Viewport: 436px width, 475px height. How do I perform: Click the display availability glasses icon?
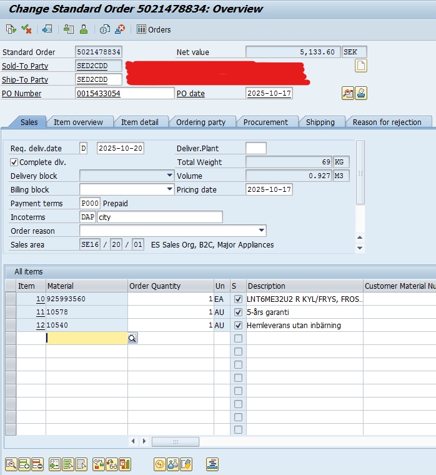pos(112,464)
